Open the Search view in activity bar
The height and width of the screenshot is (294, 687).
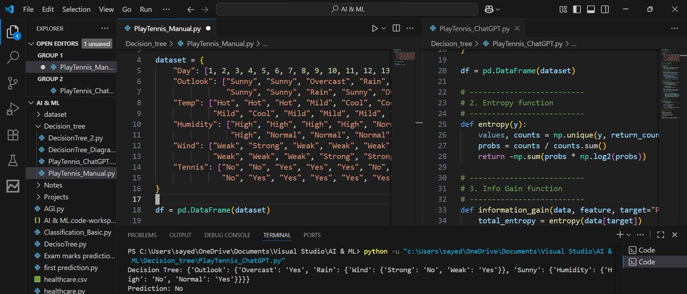[13, 57]
